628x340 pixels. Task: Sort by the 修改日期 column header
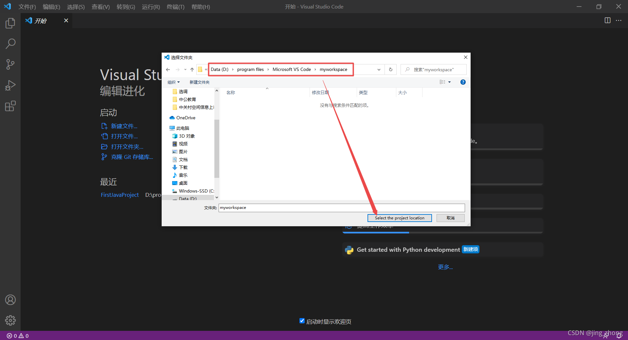(320, 93)
